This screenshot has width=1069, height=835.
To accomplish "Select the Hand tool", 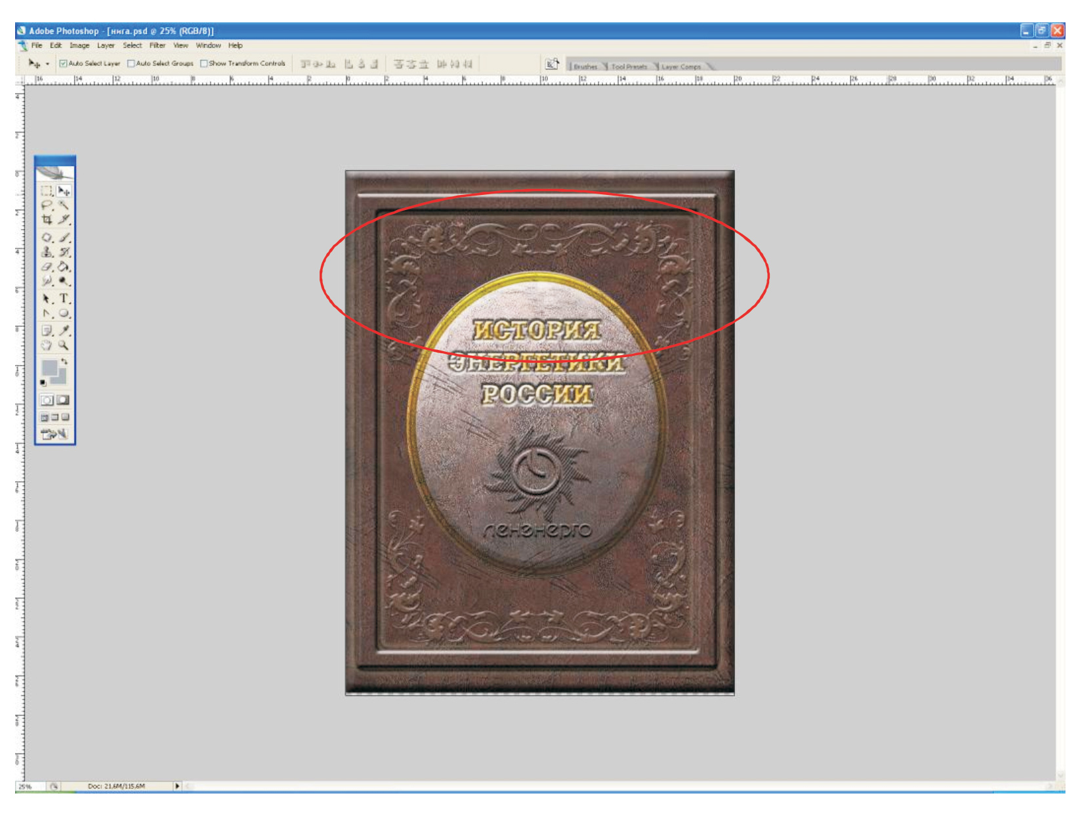I will click(x=47, y=345).
